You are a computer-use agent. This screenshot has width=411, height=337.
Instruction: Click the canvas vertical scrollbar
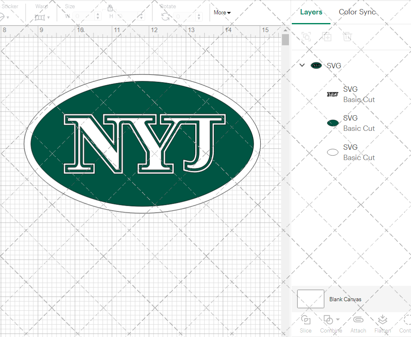(285, 40)
